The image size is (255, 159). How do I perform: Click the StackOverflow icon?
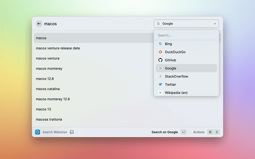160,76
